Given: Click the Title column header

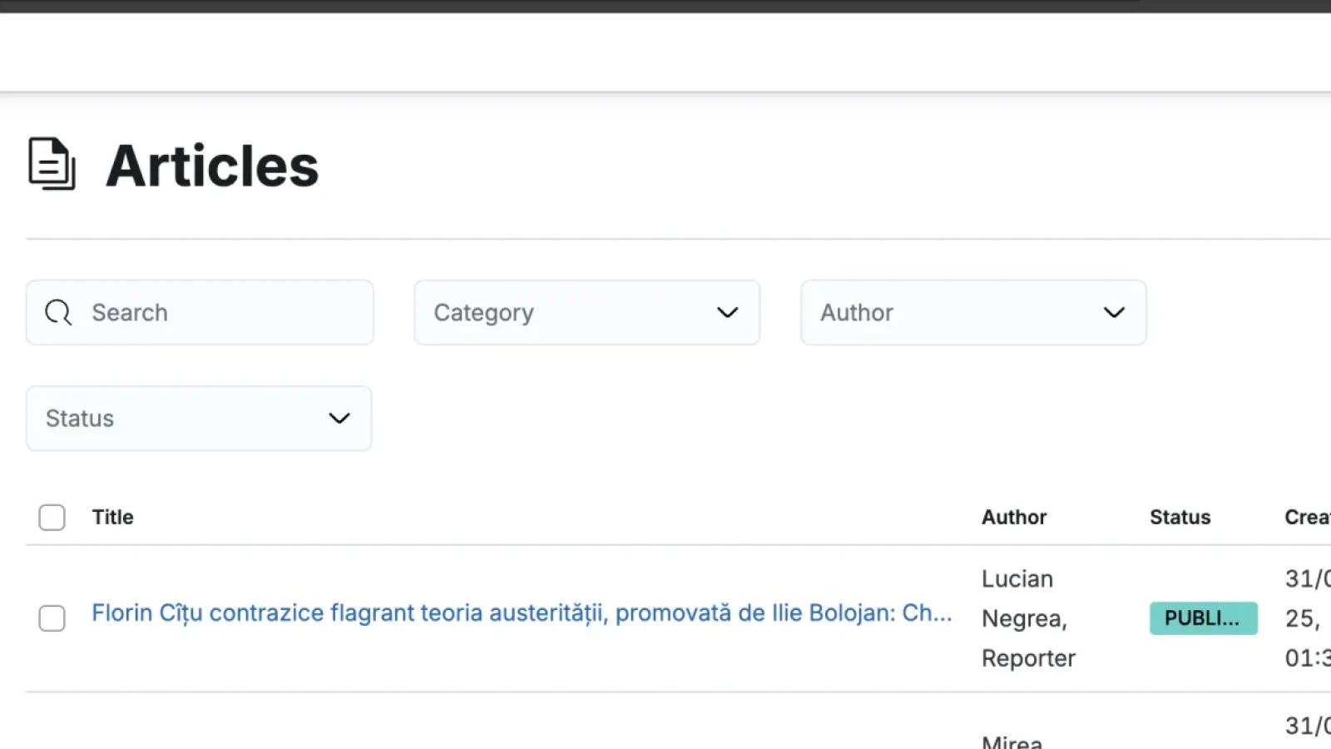Looking at the screenshot, I should coord(112,518).
